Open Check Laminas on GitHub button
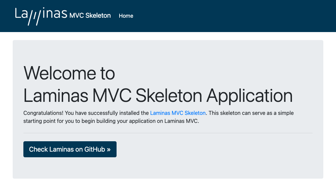Viewport: 336px width, 187px height. point(70,149)
